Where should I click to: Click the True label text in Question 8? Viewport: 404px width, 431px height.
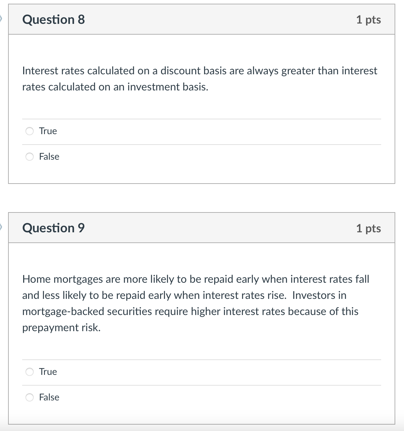click(x=48, y=131)
